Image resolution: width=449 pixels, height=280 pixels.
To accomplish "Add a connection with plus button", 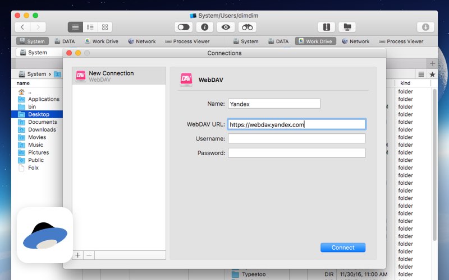I will click(x=78, y=255).
